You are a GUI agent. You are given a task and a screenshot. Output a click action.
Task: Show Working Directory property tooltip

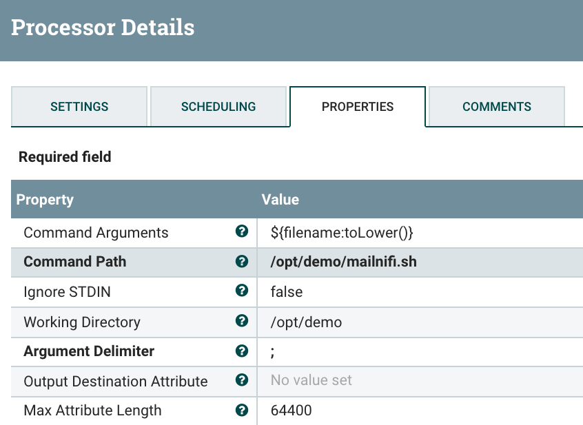point(242,322)
